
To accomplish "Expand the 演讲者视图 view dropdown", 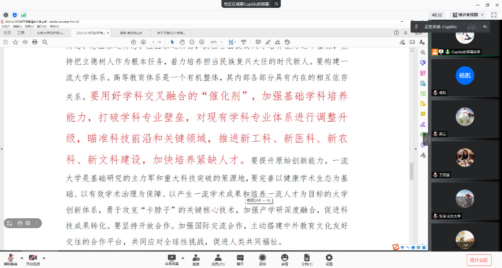I will 468,15.
